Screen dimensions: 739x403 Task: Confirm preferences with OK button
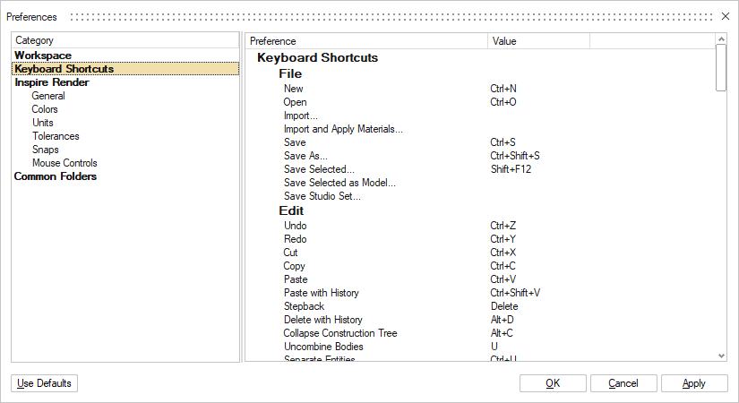pos(553,383)
